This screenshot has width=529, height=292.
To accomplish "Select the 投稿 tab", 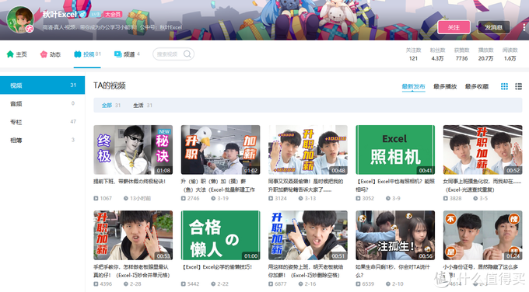I will [87, 54].
